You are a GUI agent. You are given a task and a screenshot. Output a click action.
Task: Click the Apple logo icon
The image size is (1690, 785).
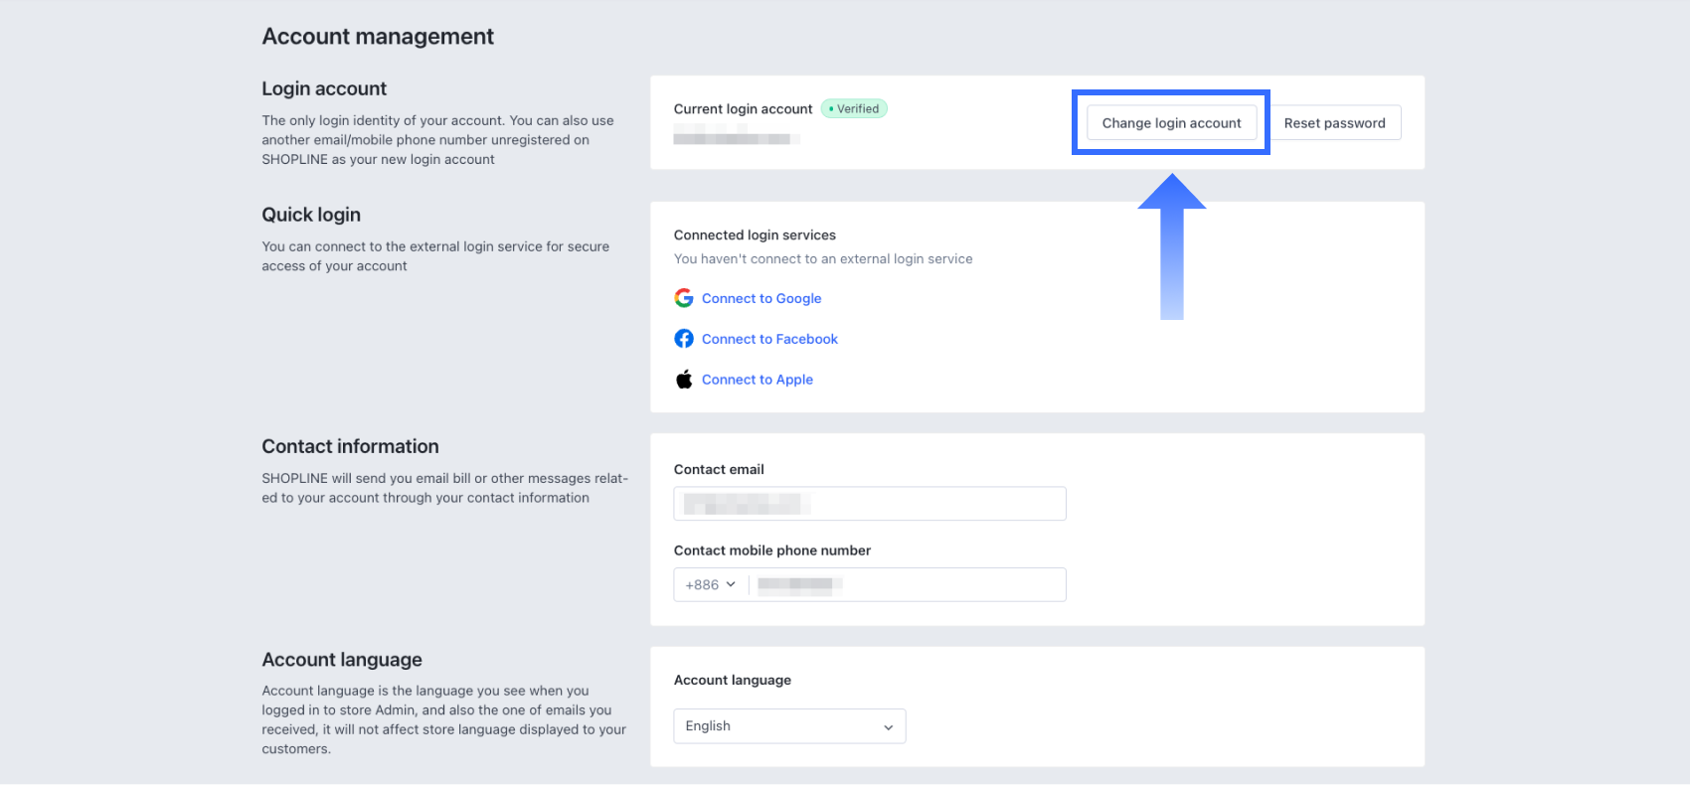tap(684, 380)
